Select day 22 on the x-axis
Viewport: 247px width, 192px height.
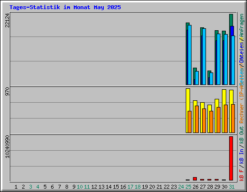pos(166,187)
